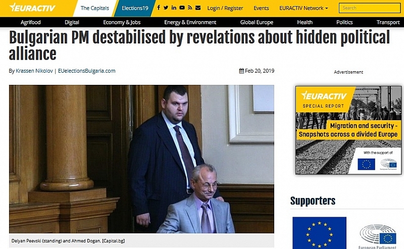Viewport: 404px width, 249px height.
Task: Open the Events link
Action: tap(261, 8)
